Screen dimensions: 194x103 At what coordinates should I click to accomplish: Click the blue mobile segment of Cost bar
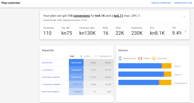140,66
